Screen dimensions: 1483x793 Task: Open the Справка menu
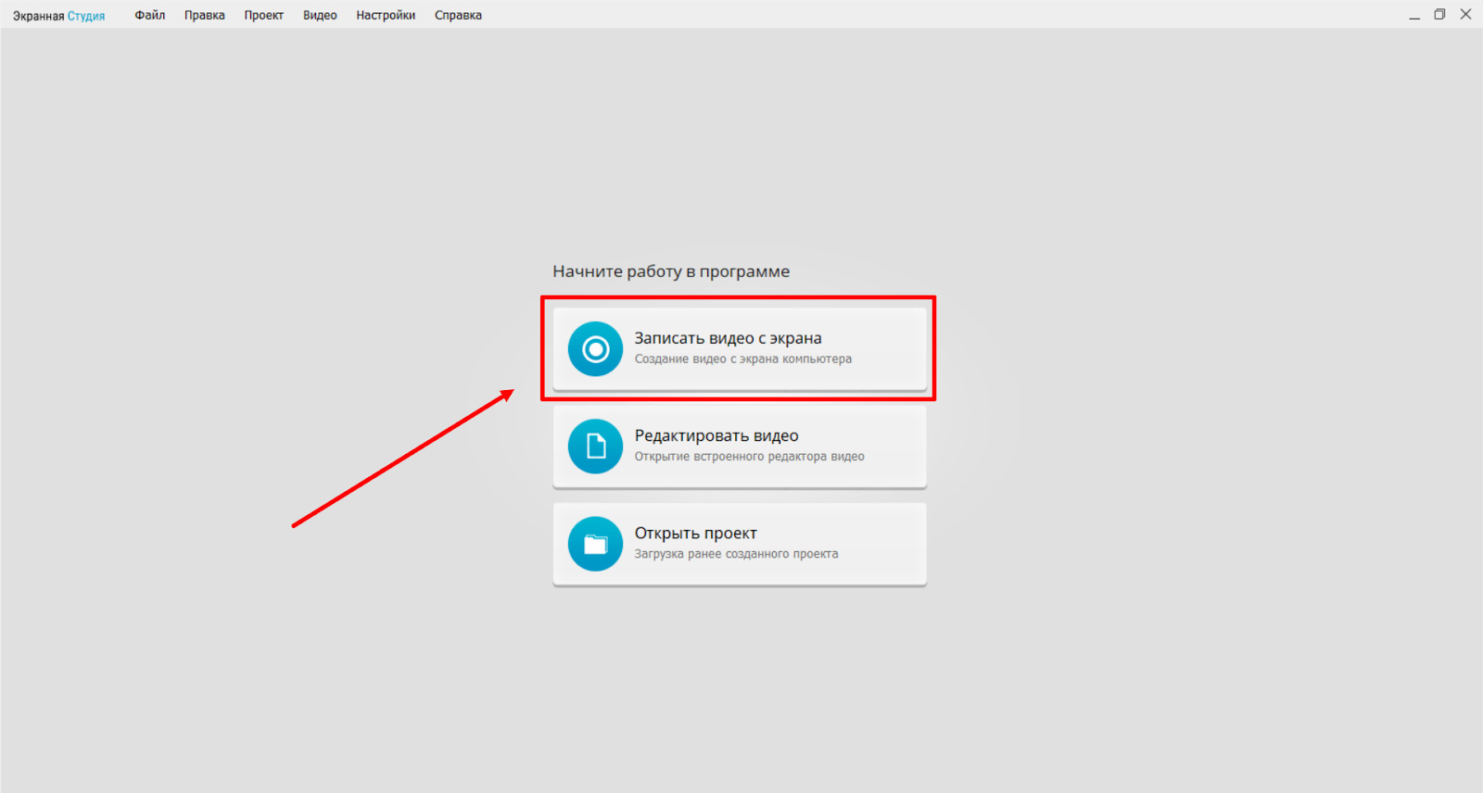tap(458, 16)
